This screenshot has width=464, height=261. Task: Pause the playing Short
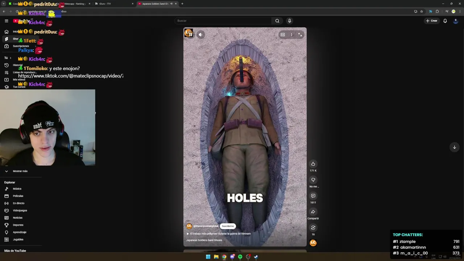click(190, 35)
